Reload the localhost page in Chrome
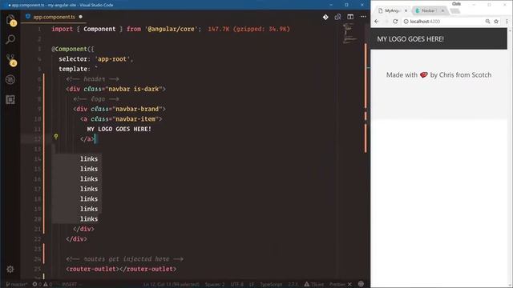 (395, 22)
